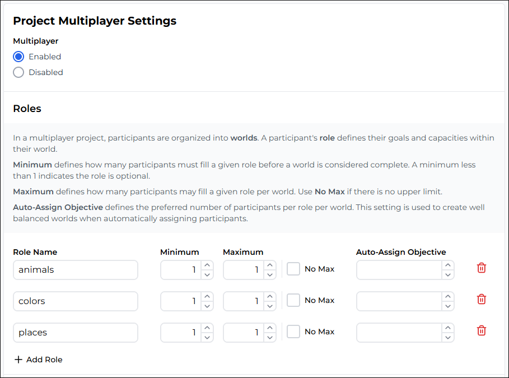
Task: Check No Max for the animals role
Action: [x=293, y=269]
